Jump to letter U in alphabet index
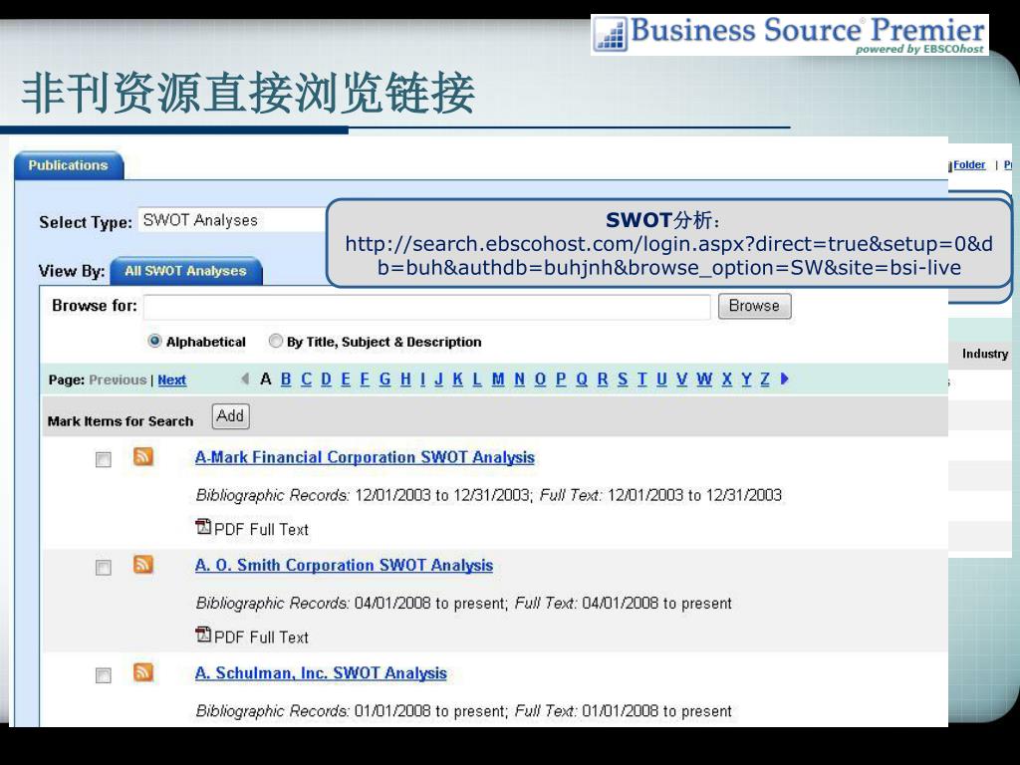 [x=661, y=380]
